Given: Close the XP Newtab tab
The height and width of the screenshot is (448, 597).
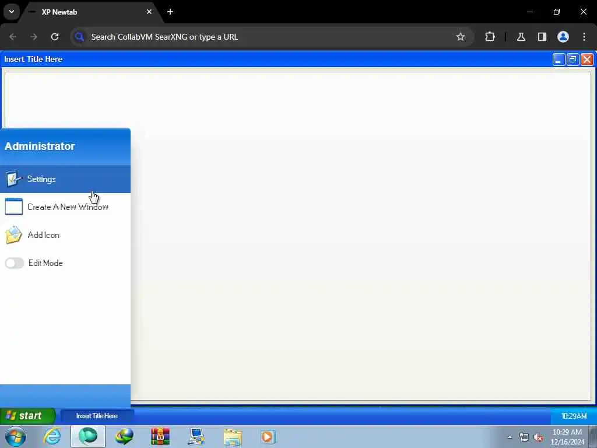Looking at the screenshot, I should [149, 12].
